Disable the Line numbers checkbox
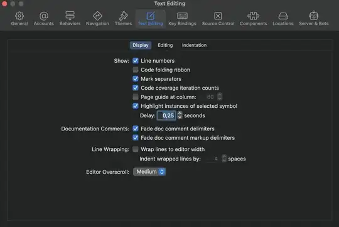Image resolution: width=339 pixels, height=227 pixels. [136, 61]
